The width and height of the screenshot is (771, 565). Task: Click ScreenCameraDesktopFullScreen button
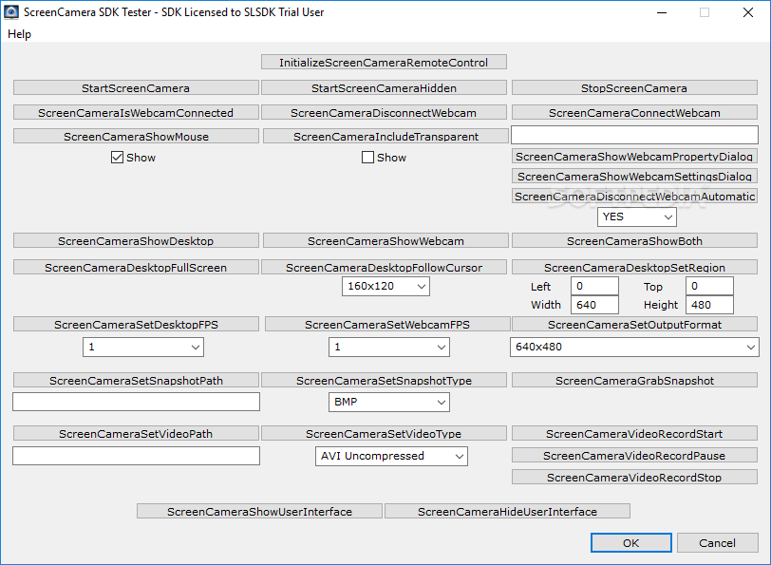click(136, 267)
